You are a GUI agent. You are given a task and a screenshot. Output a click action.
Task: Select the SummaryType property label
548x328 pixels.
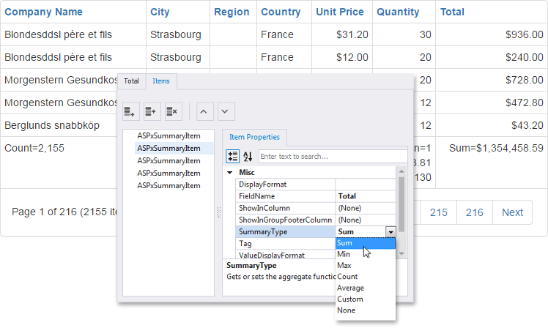pyautogui.click(x=285, y=231)
